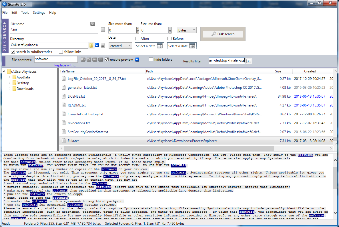Click the Replace with link
Screen dimensions: 339x227
pyautogui.click(x=65, y=65)
